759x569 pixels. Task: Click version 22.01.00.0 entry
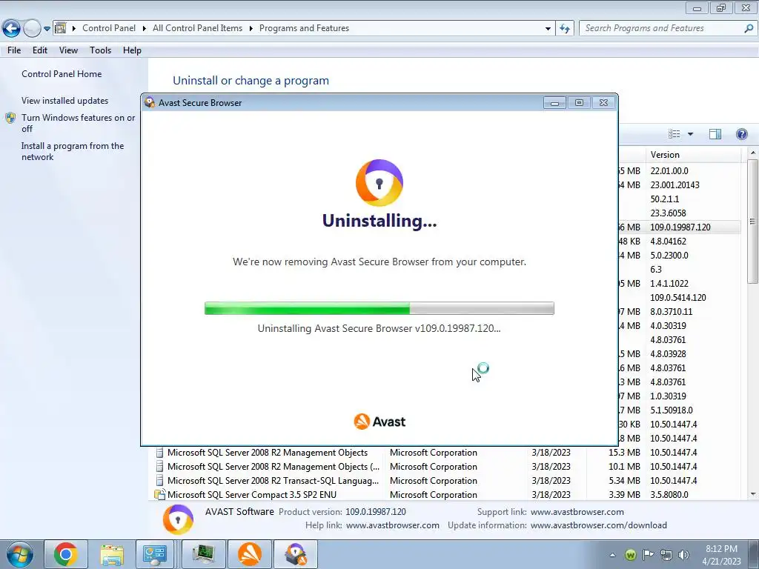click(x=669, y=171)
